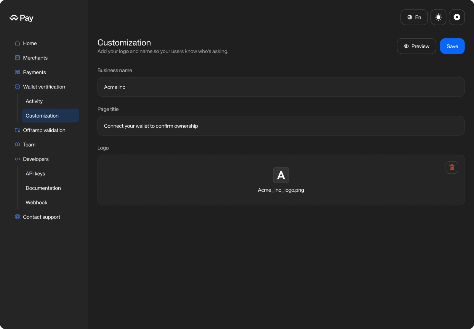
Task: Open the Activity subpage
Action: pyautogui.click(x=34, y=101)
